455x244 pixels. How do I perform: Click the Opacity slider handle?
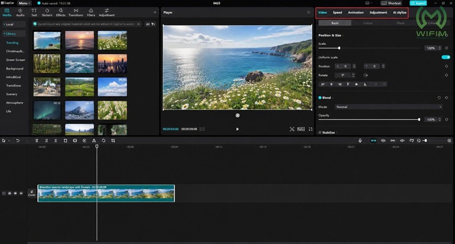419,119
